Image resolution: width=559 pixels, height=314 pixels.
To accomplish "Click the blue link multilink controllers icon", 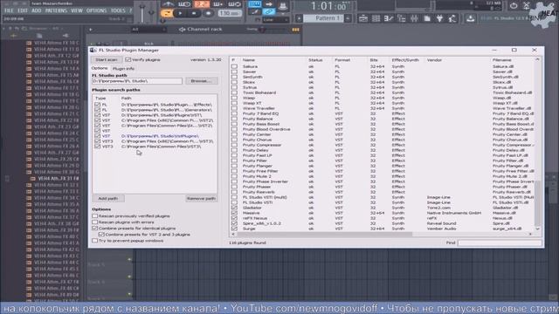I will (x=269, y=11).
